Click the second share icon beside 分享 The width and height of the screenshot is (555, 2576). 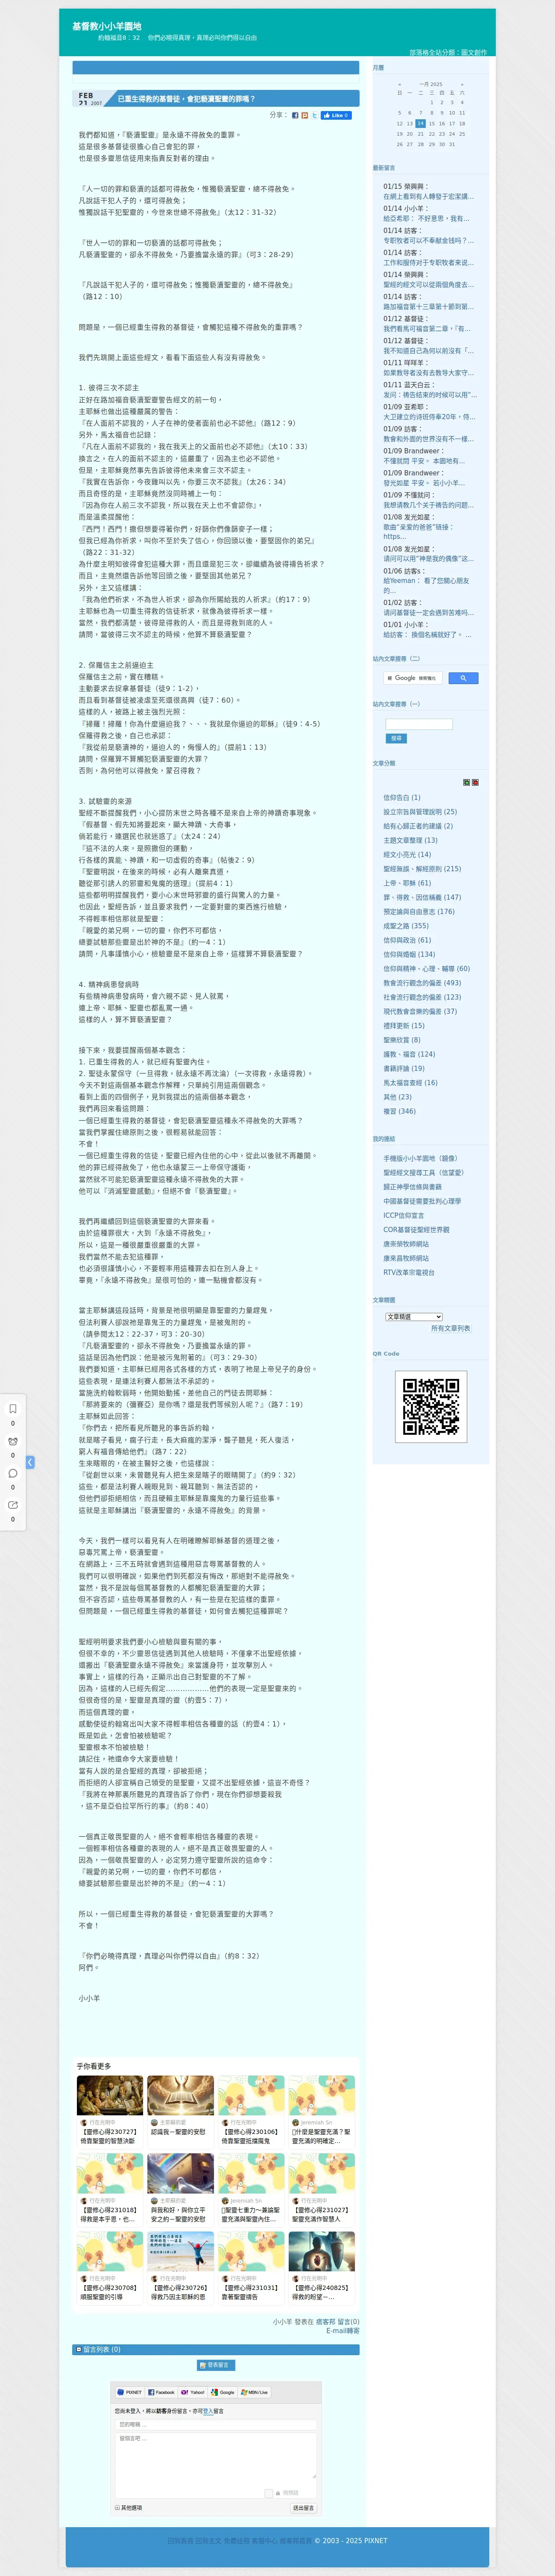pos(305,116)
